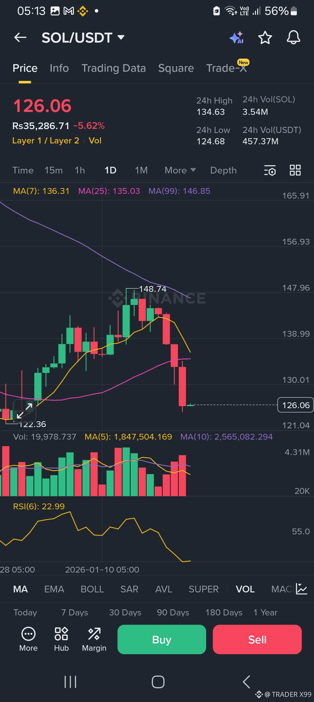
Task: Open chart layout with the grid icon
Action: tap(295, 171)
